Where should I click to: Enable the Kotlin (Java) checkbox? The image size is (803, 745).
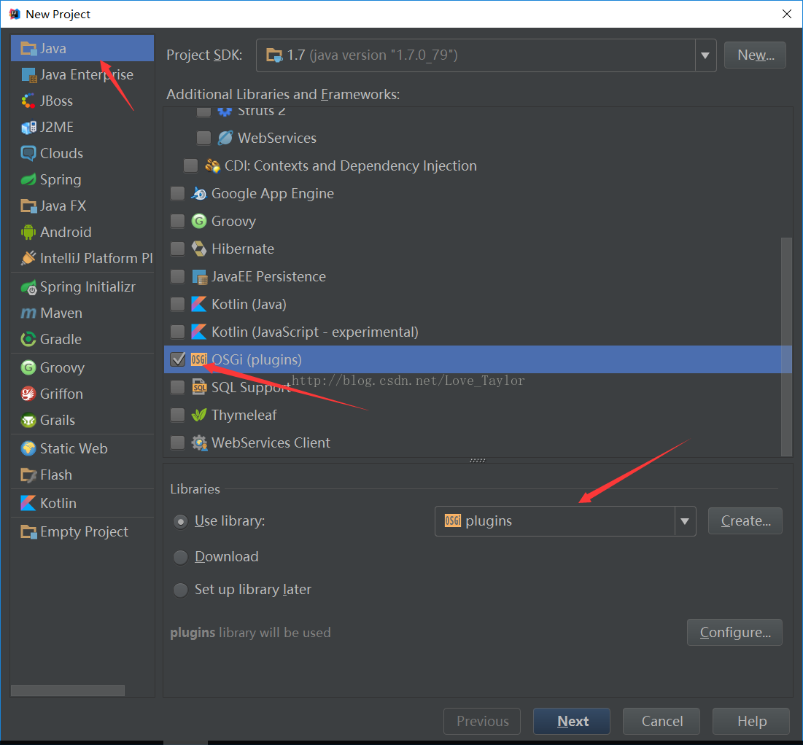(x=177, y=304)
